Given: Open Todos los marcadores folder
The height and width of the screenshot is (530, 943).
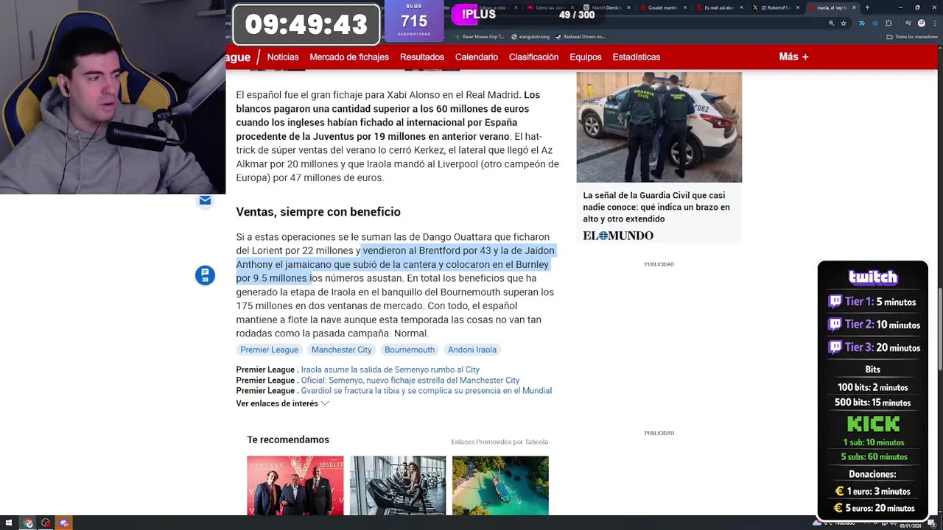Looking at the screenshot, I should pyautogui.click(x=912, y=36).
